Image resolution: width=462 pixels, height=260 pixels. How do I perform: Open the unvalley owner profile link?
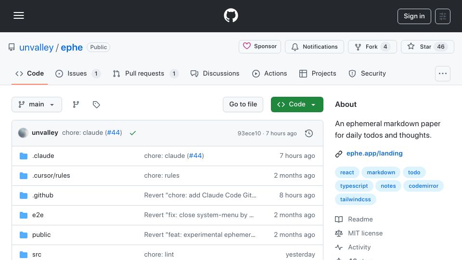(36, 48)
